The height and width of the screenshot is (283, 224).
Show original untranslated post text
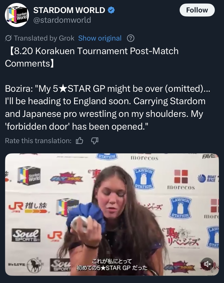point(100,38)
